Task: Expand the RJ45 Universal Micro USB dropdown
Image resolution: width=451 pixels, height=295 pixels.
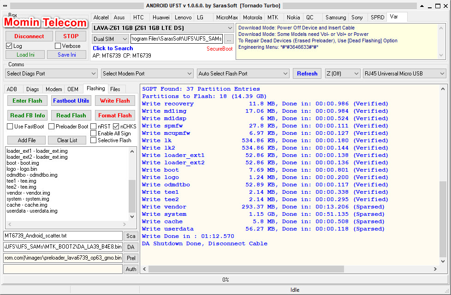Action: point(405,74)
